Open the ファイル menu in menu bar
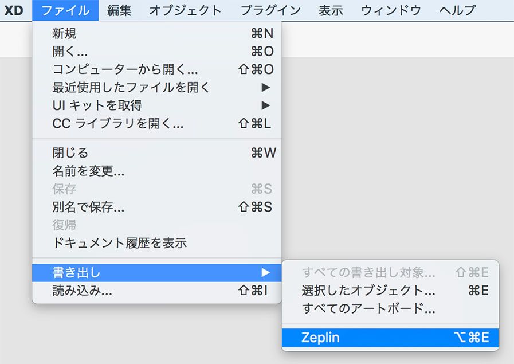 point(64,10)
